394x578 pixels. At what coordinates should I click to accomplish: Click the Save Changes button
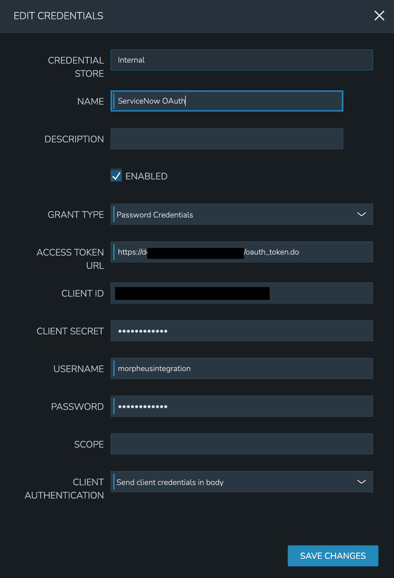(x=332, y=556)
